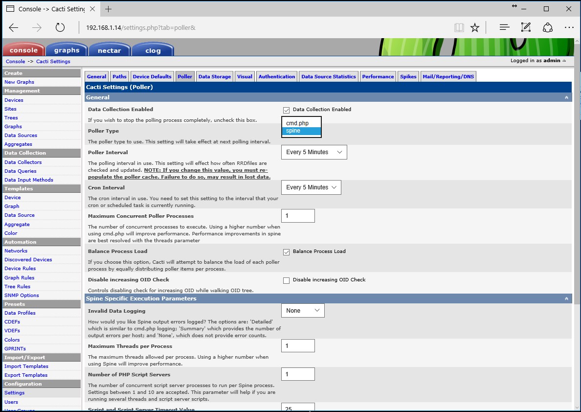This screenshot has height=412, width=581.
Task: Select spine poller type option
Action: (301, 131)
